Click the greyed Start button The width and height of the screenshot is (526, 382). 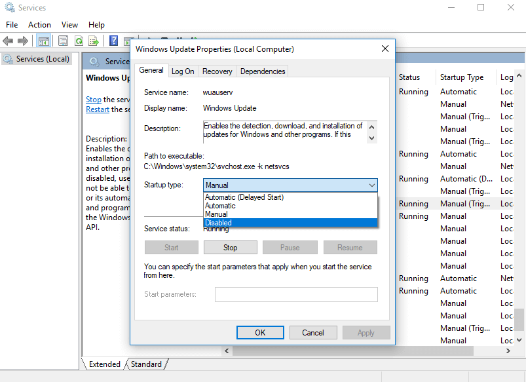point(172,248)
